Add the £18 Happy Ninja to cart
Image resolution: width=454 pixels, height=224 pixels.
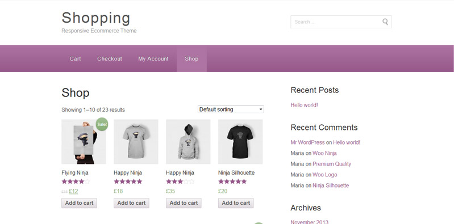[x=131, y=203]
